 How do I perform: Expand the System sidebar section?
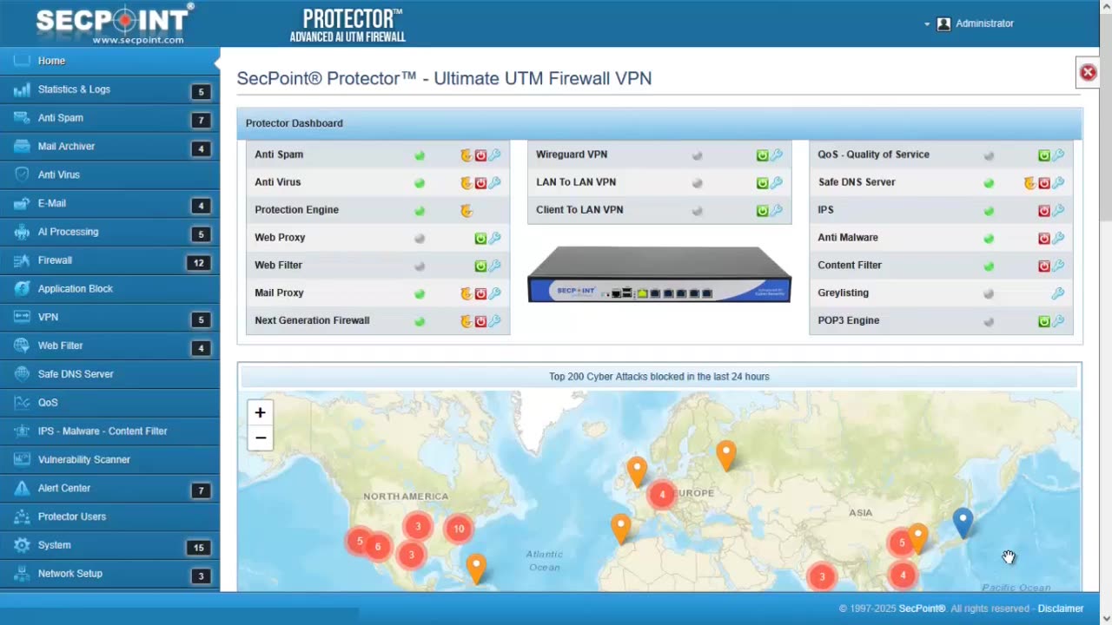[109, 545]
